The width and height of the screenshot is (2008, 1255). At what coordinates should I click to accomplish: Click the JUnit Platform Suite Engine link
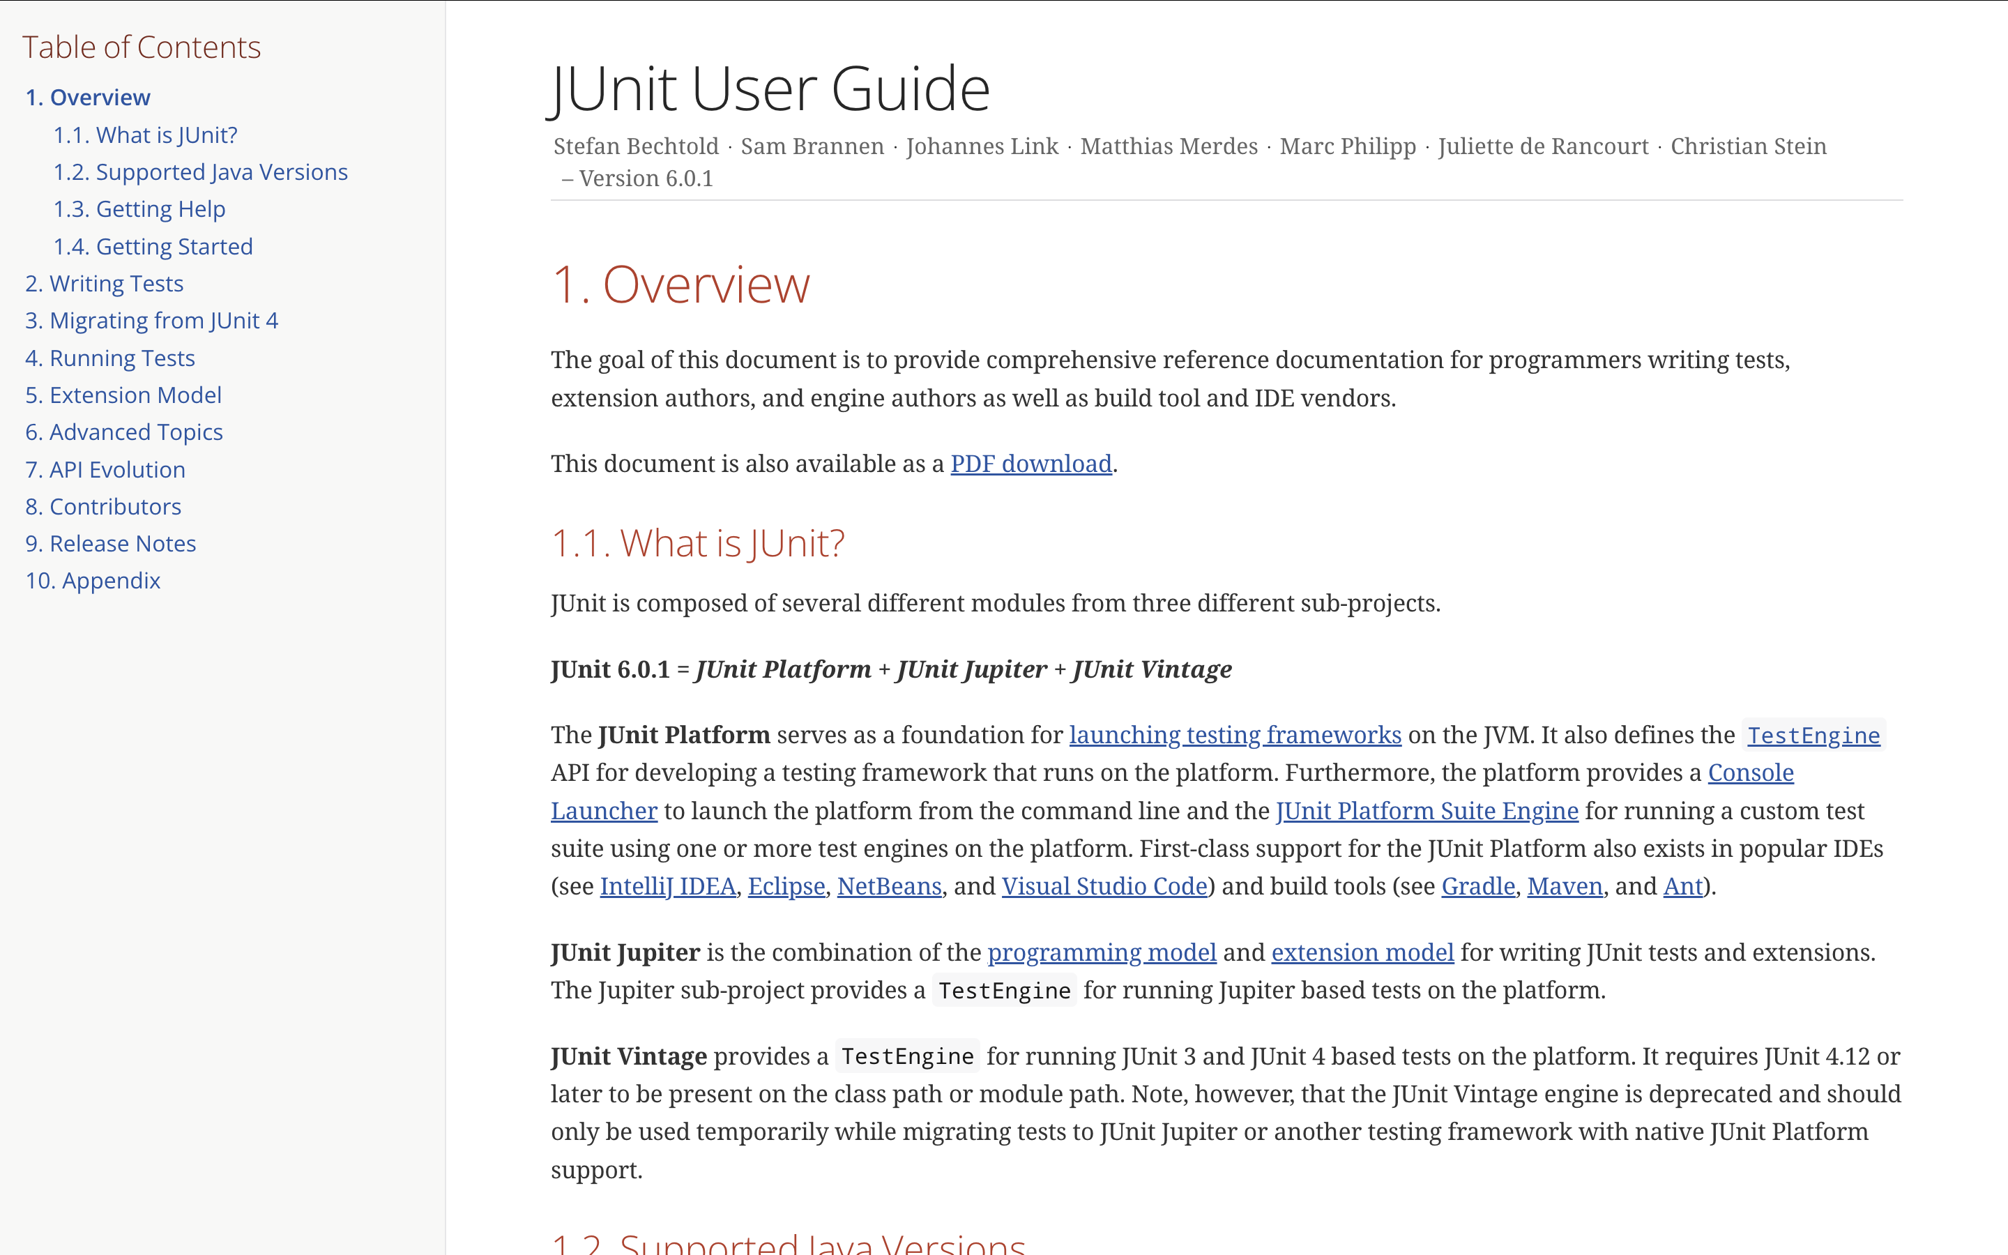pyautogui.click(x=1427, y=810)
